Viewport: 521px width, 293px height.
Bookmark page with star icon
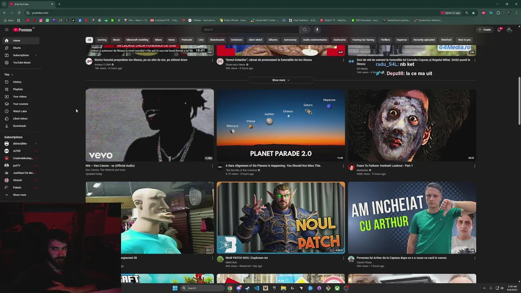pos(473,13)
